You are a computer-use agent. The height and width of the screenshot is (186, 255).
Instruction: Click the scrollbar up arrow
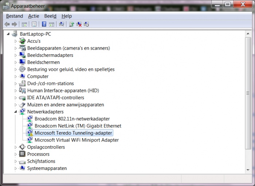tap(248, 34)
